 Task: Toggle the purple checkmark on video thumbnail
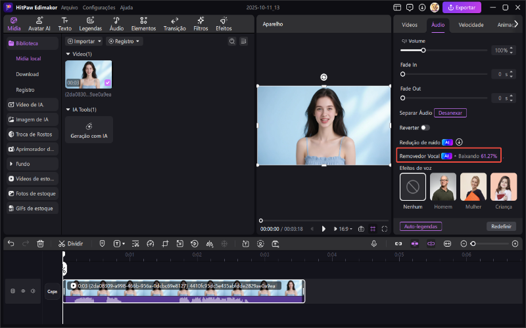coord(107,83)
